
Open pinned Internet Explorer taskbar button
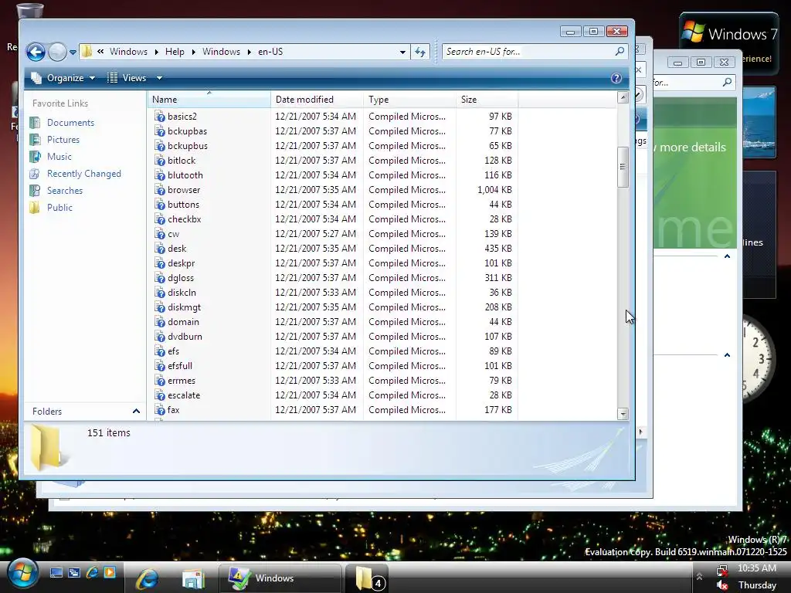pyautogui.click(x=148, y=578)
